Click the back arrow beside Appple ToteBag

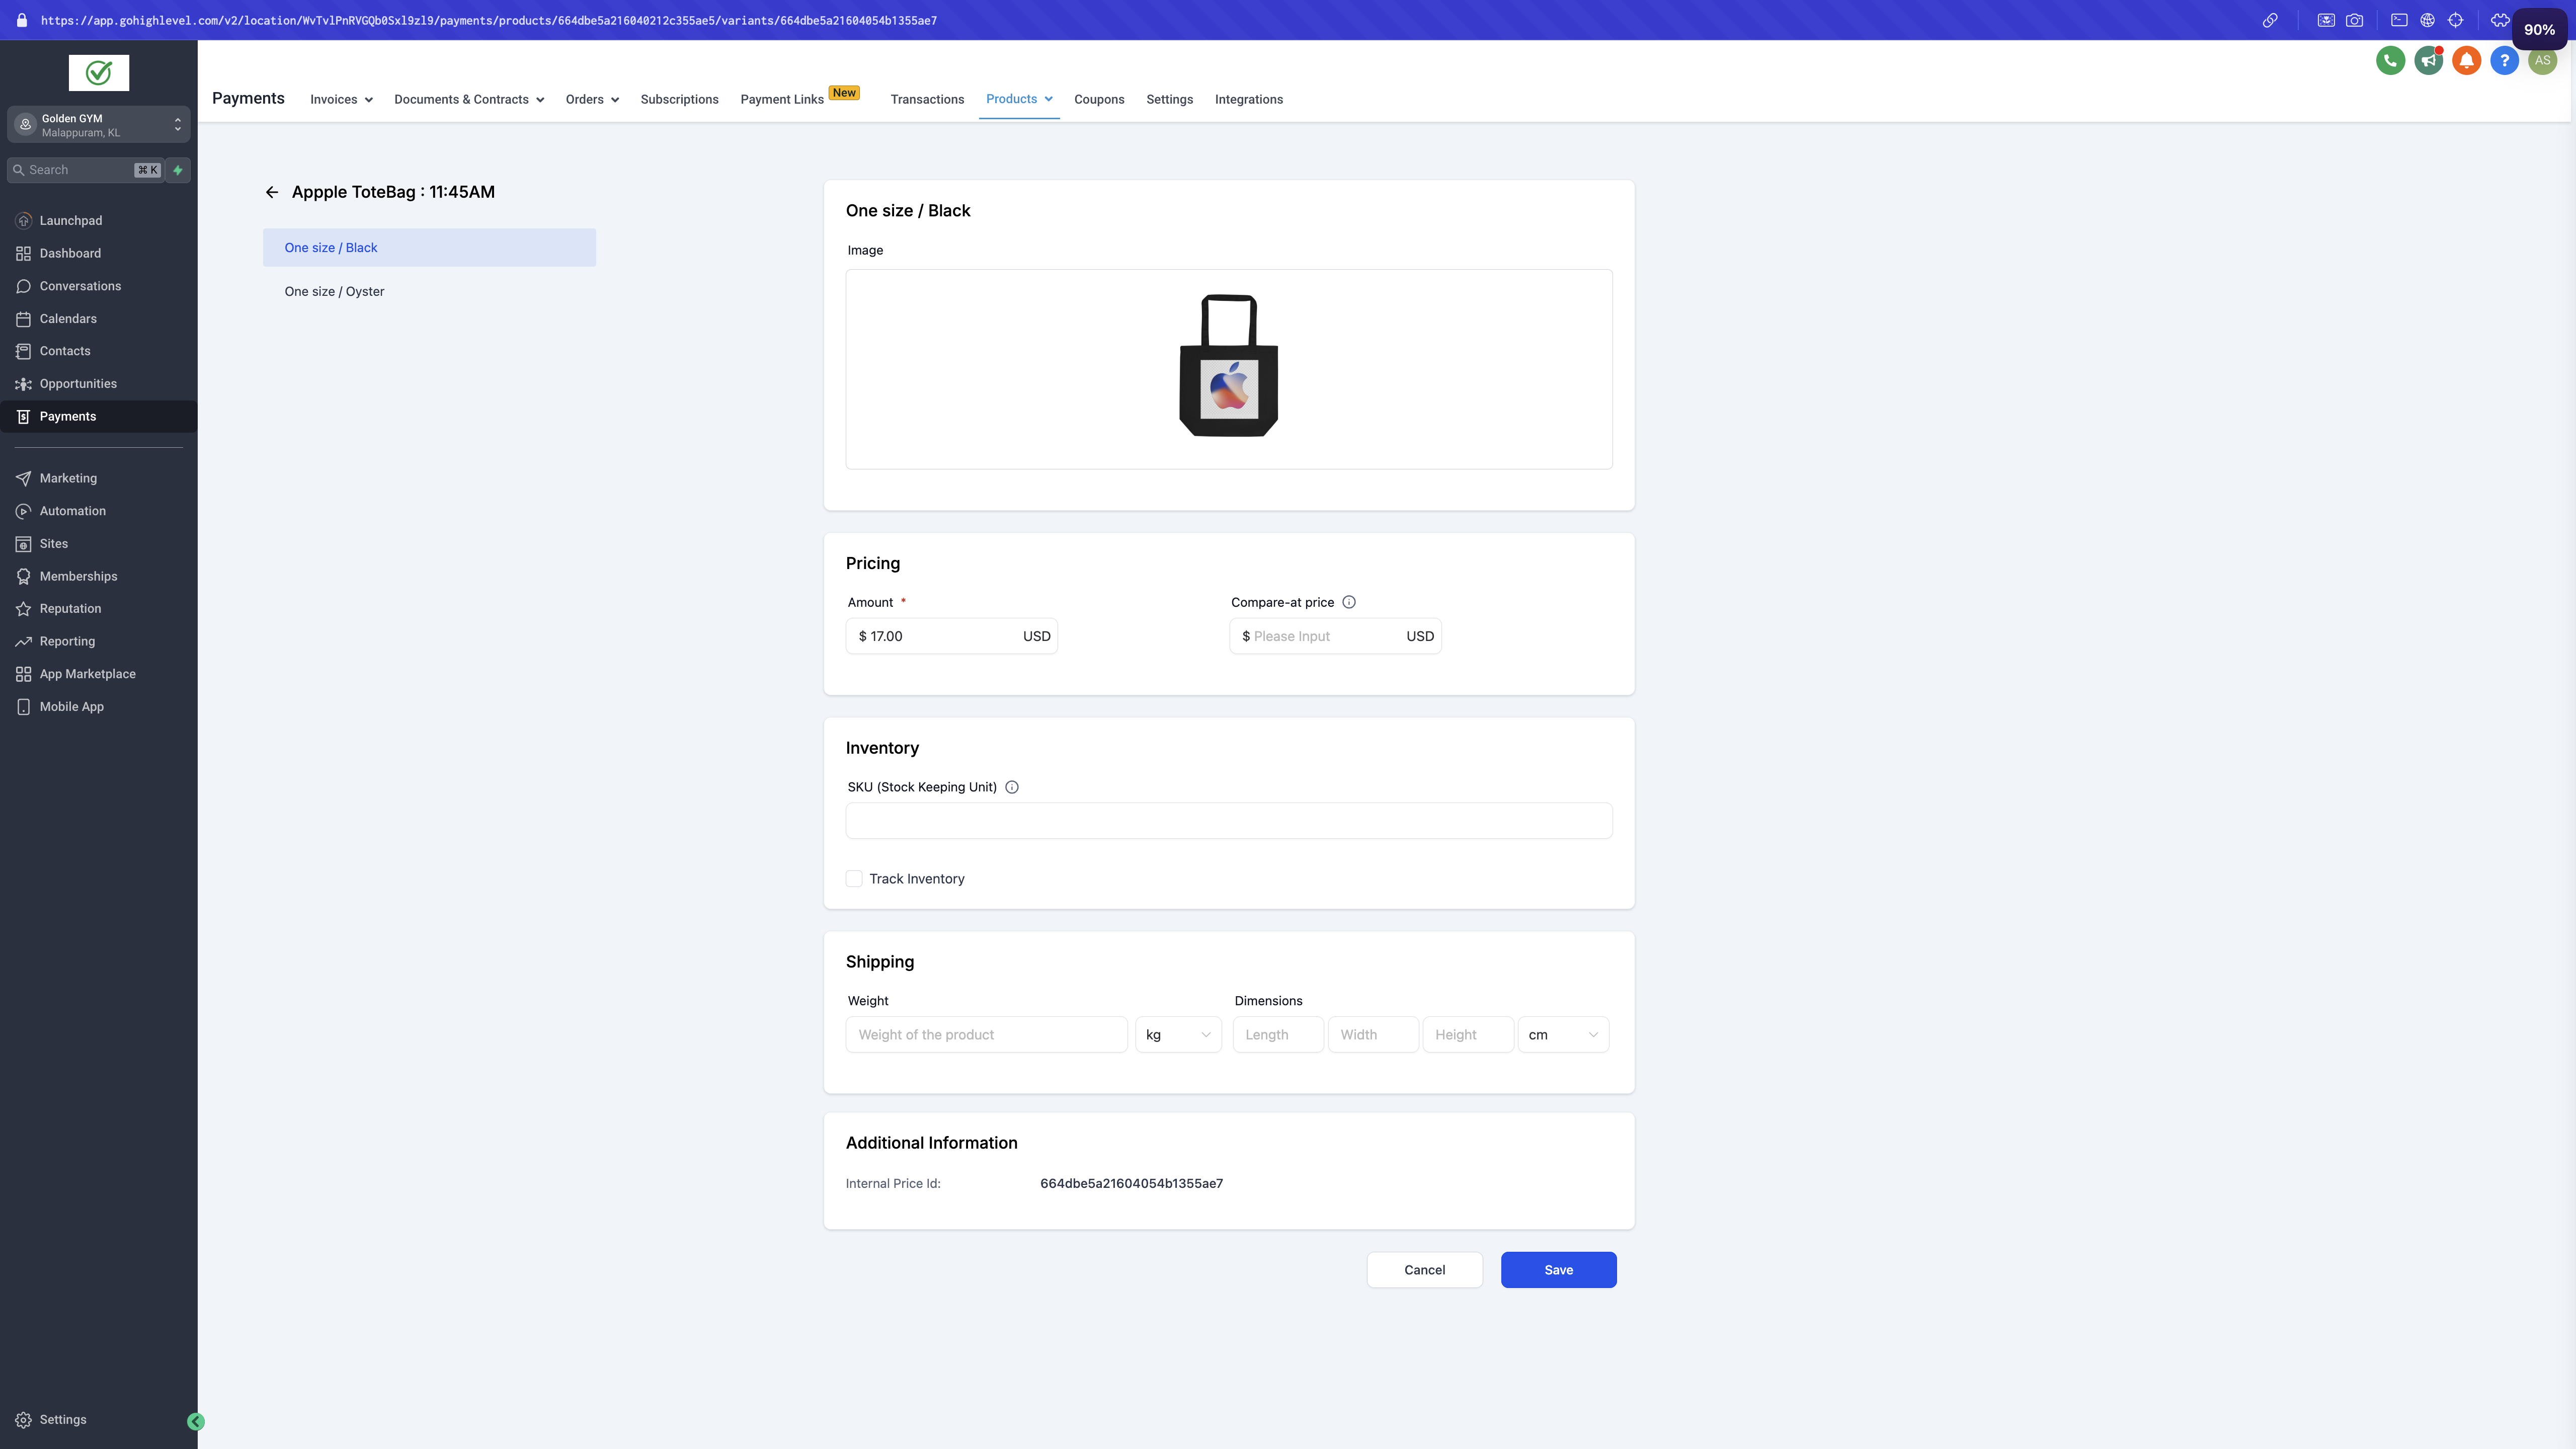click(x=272, y=192)
